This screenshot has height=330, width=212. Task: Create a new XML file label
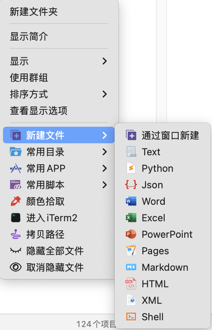(x=152, y=300)
